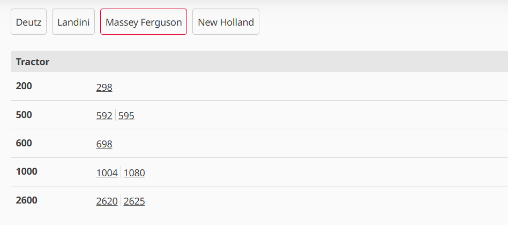
Task: Select the 1000 series row label
Action: click(x=27, y=171)
